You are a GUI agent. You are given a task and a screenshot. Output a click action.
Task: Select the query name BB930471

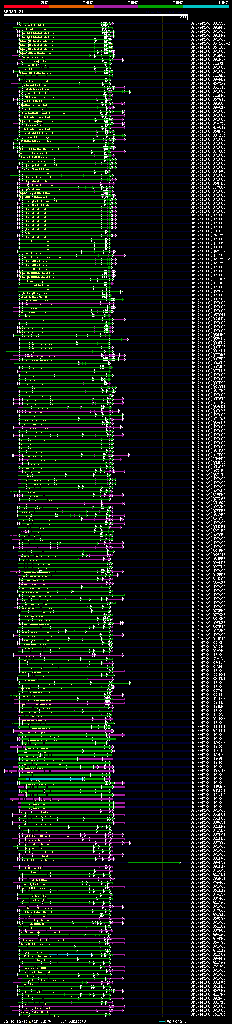[13, 12]
